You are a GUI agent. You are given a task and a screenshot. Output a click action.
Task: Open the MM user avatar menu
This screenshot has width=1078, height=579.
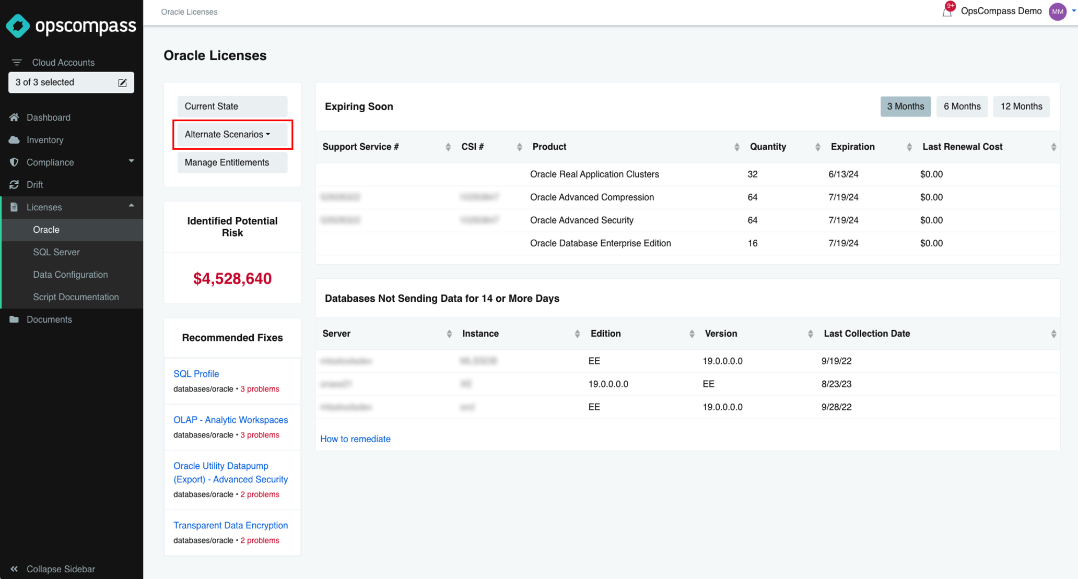tap(1058, 11)
